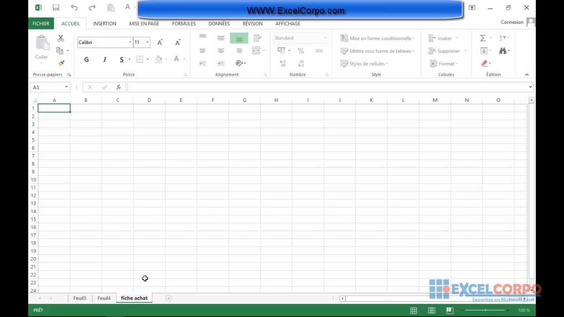Click the Format Painter brush icon
The height and width of the screenshot is (317, 564).
(61, 63)
